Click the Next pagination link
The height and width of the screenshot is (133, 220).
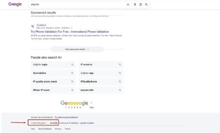92,107
